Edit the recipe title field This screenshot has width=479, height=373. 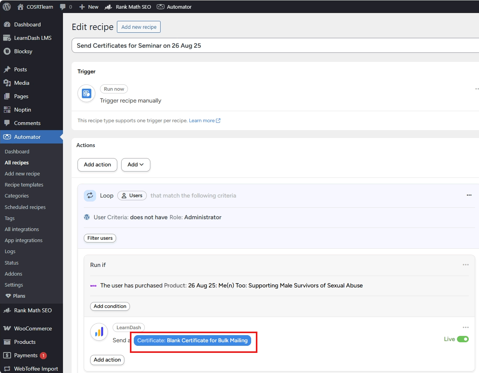click(275, 45)
